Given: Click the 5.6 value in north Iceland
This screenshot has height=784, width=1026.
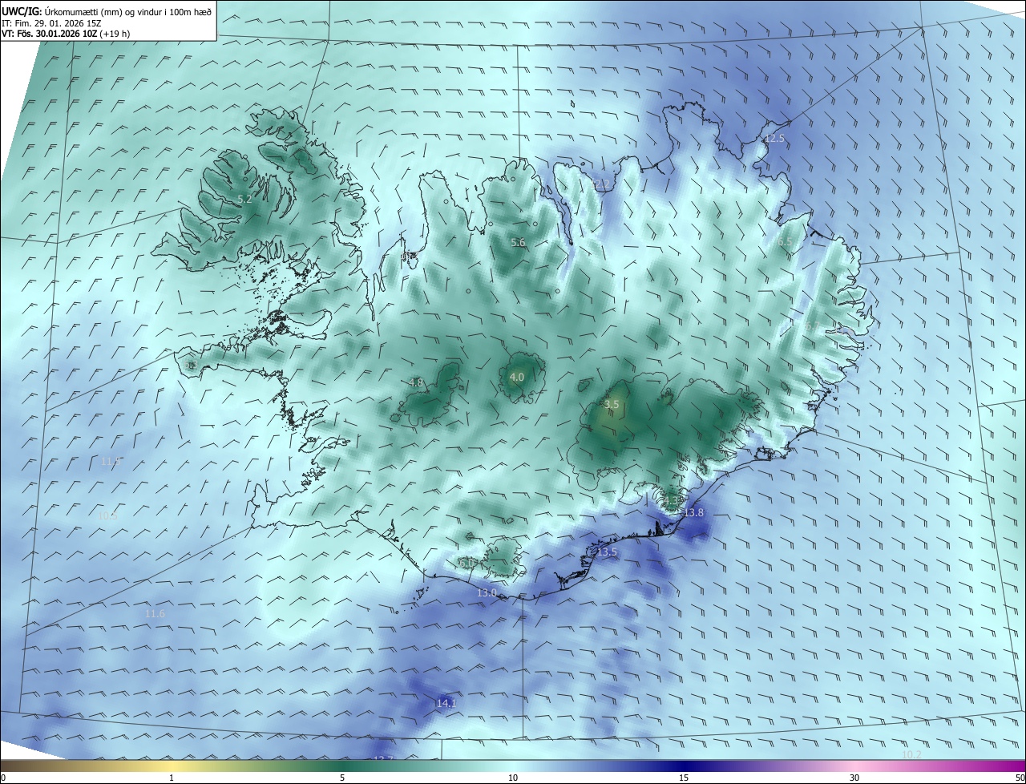Looking at the screenshot, I should pyautogui.click(x=518, y=242).
